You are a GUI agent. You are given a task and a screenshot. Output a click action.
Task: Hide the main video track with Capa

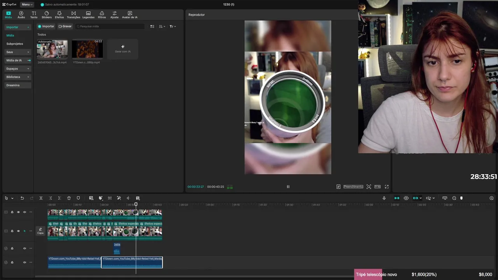[x=18, y=231]
